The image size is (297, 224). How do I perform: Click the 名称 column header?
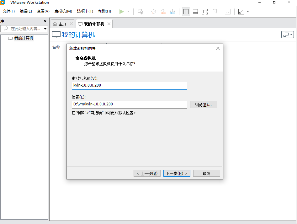coord(56,47)
